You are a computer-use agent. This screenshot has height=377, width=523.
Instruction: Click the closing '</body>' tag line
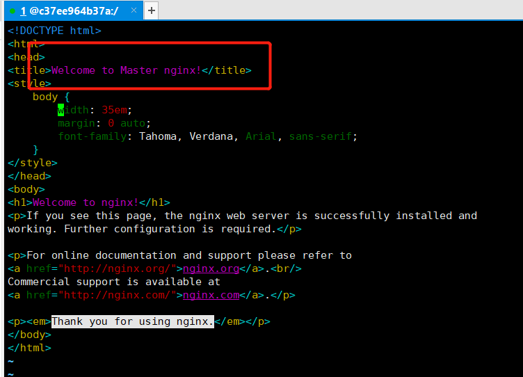pyautogui.click(x=29, y=335)
